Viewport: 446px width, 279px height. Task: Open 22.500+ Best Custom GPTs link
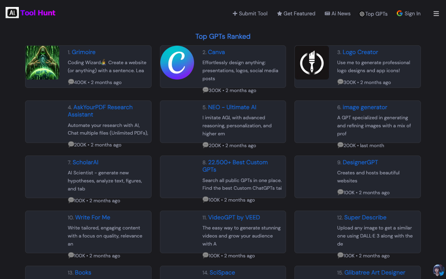235,166
